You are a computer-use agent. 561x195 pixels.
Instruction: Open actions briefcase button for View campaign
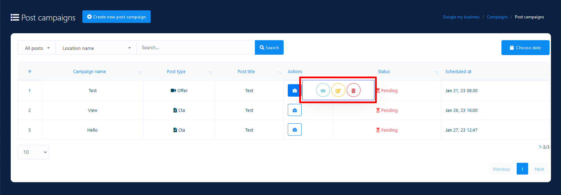[x=294, y=110]
